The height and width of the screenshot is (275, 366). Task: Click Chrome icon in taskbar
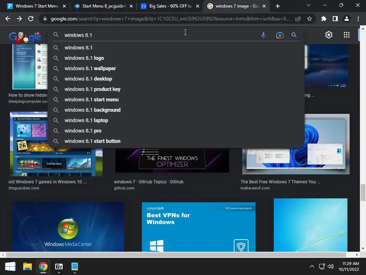(43, 266)
